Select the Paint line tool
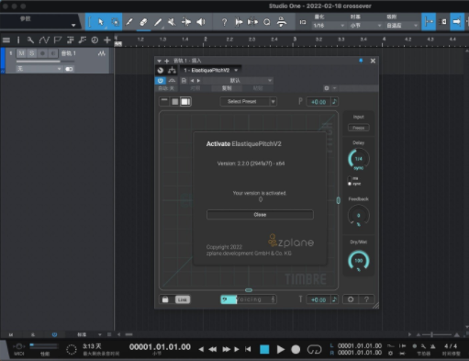This screenshot has width=469, height=361. [x=158, y=22]
